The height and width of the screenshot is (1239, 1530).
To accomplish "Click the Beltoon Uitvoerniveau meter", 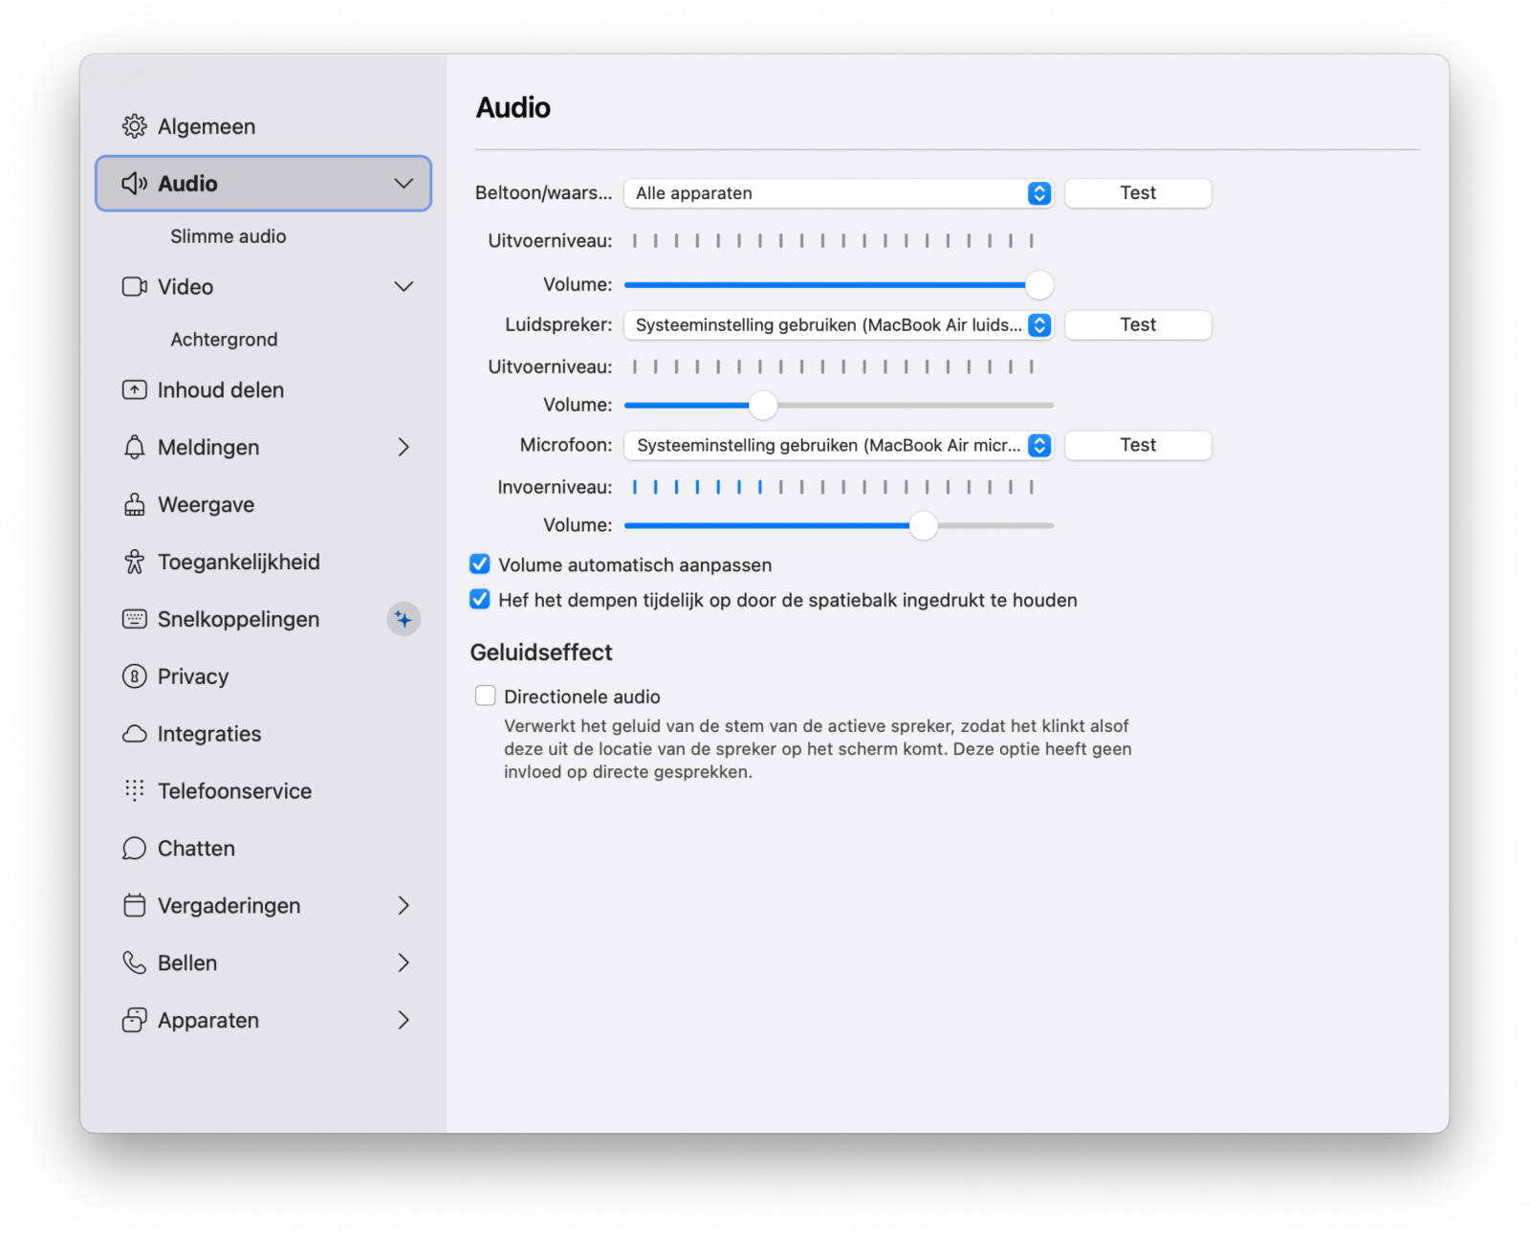I will (x=833, y=241).
